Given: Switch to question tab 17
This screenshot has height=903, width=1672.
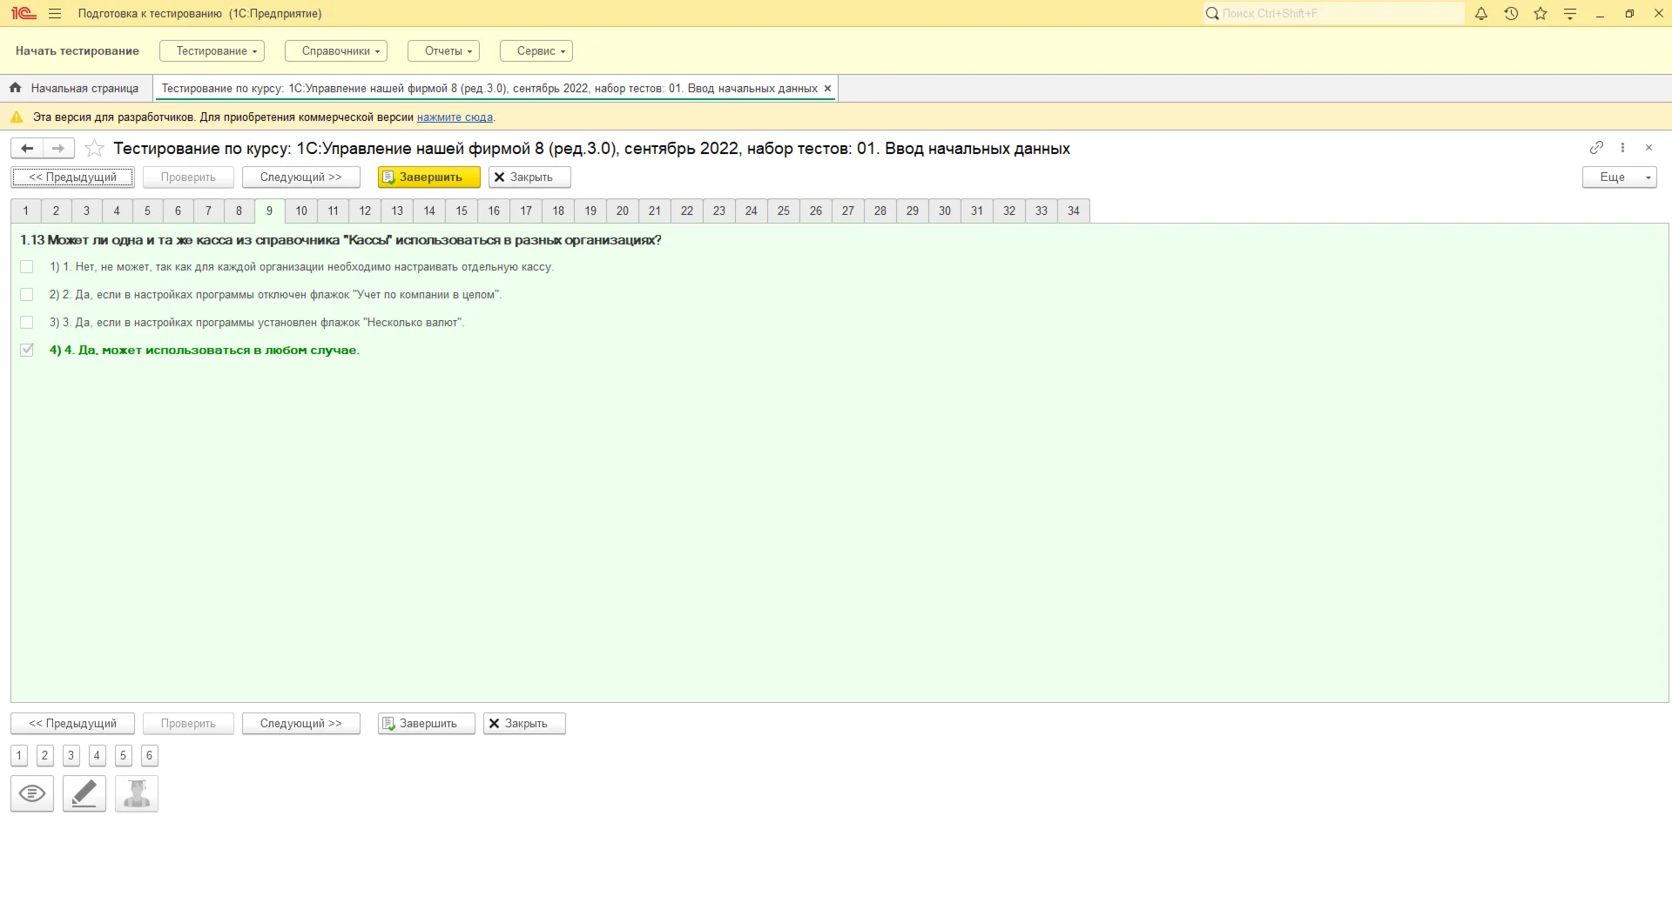Looking at the screenshot, I should (526, 211).
